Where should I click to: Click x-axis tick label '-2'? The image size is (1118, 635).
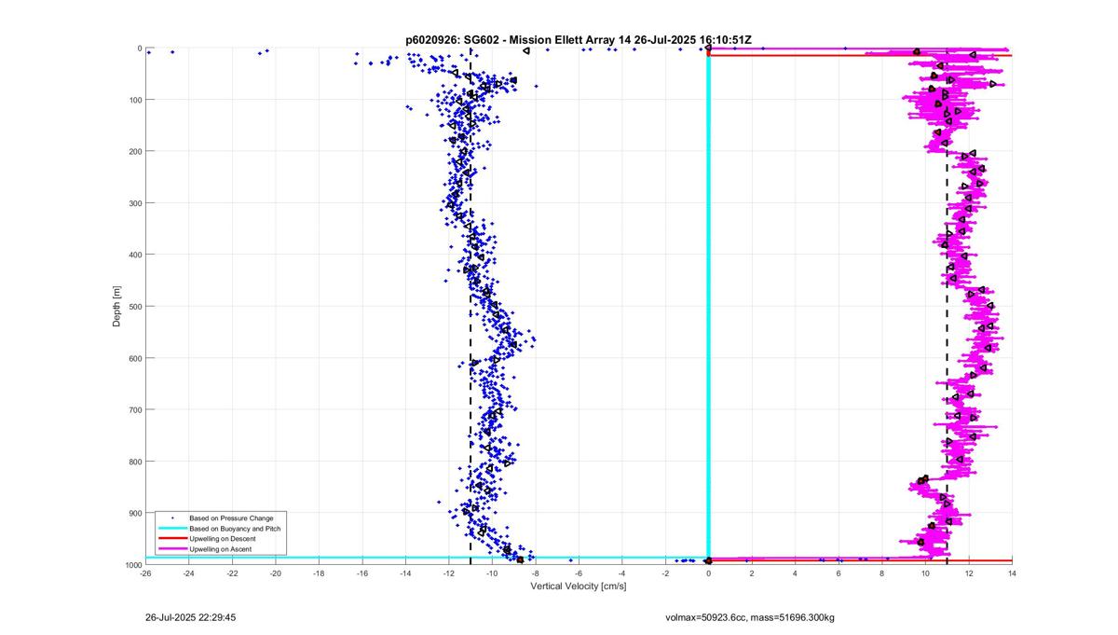point(665,573)
